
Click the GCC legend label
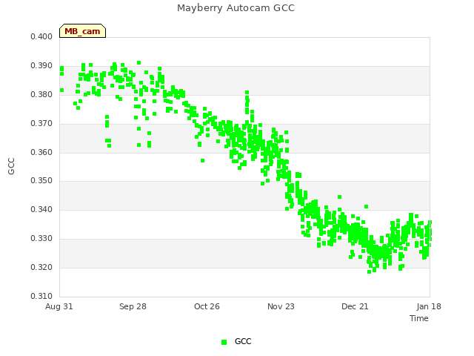[243, 341]
